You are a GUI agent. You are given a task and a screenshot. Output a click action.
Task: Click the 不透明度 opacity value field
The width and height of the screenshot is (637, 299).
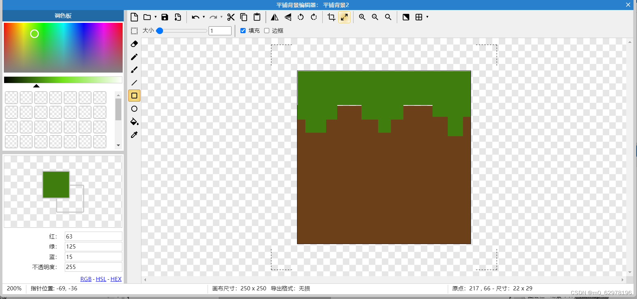pos(94,267)
